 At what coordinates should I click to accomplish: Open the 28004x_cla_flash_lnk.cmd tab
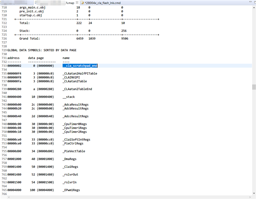tap(103, 3)
